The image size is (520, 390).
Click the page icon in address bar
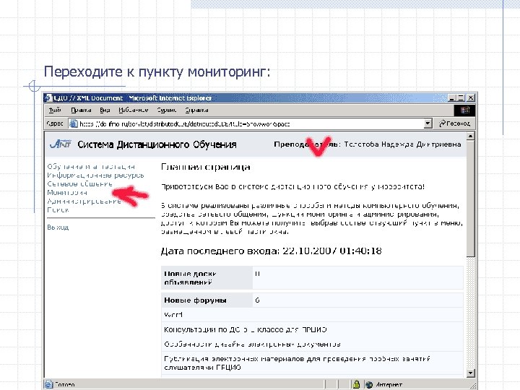click(x=73, y=123)
